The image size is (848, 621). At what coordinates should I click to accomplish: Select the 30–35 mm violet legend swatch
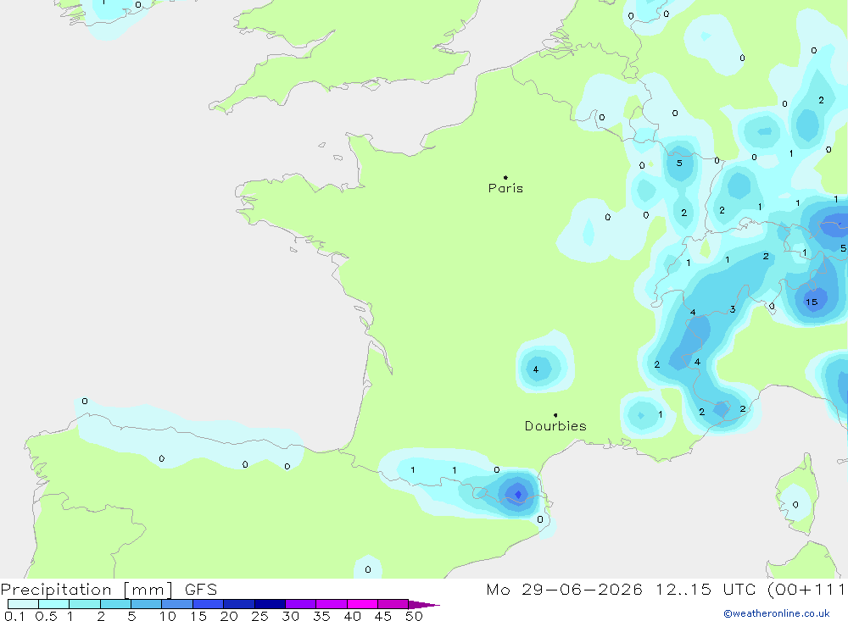(300, 604)
